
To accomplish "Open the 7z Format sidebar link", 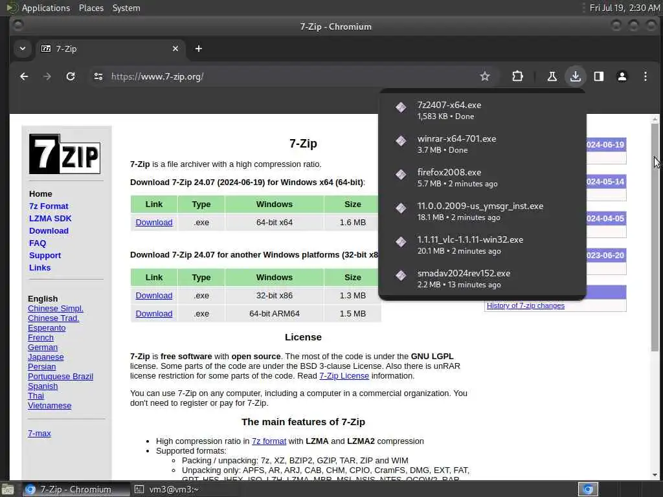I will tap(49, 206).
